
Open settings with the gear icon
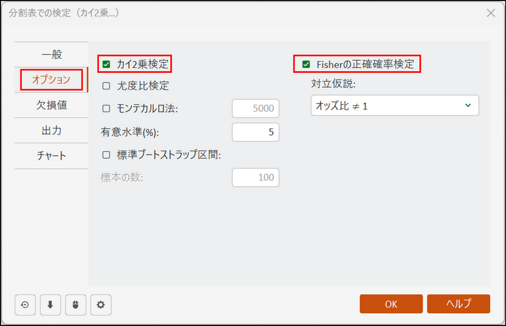[x=101, y=305]
